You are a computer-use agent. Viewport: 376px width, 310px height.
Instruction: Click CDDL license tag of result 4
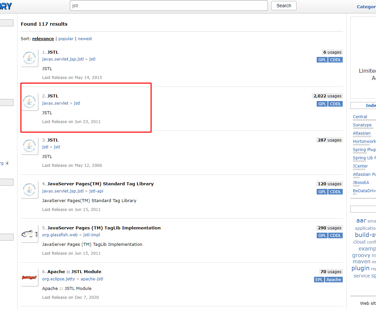point(335,192)
